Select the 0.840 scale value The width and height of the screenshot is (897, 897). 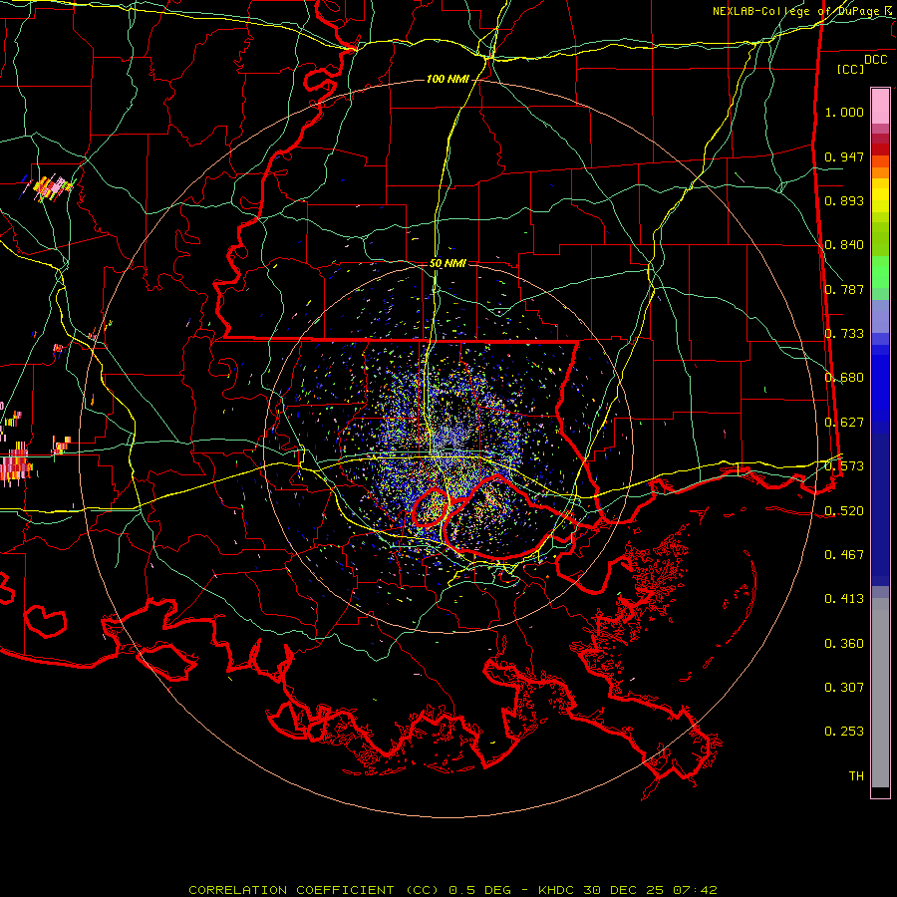[844, 245]
